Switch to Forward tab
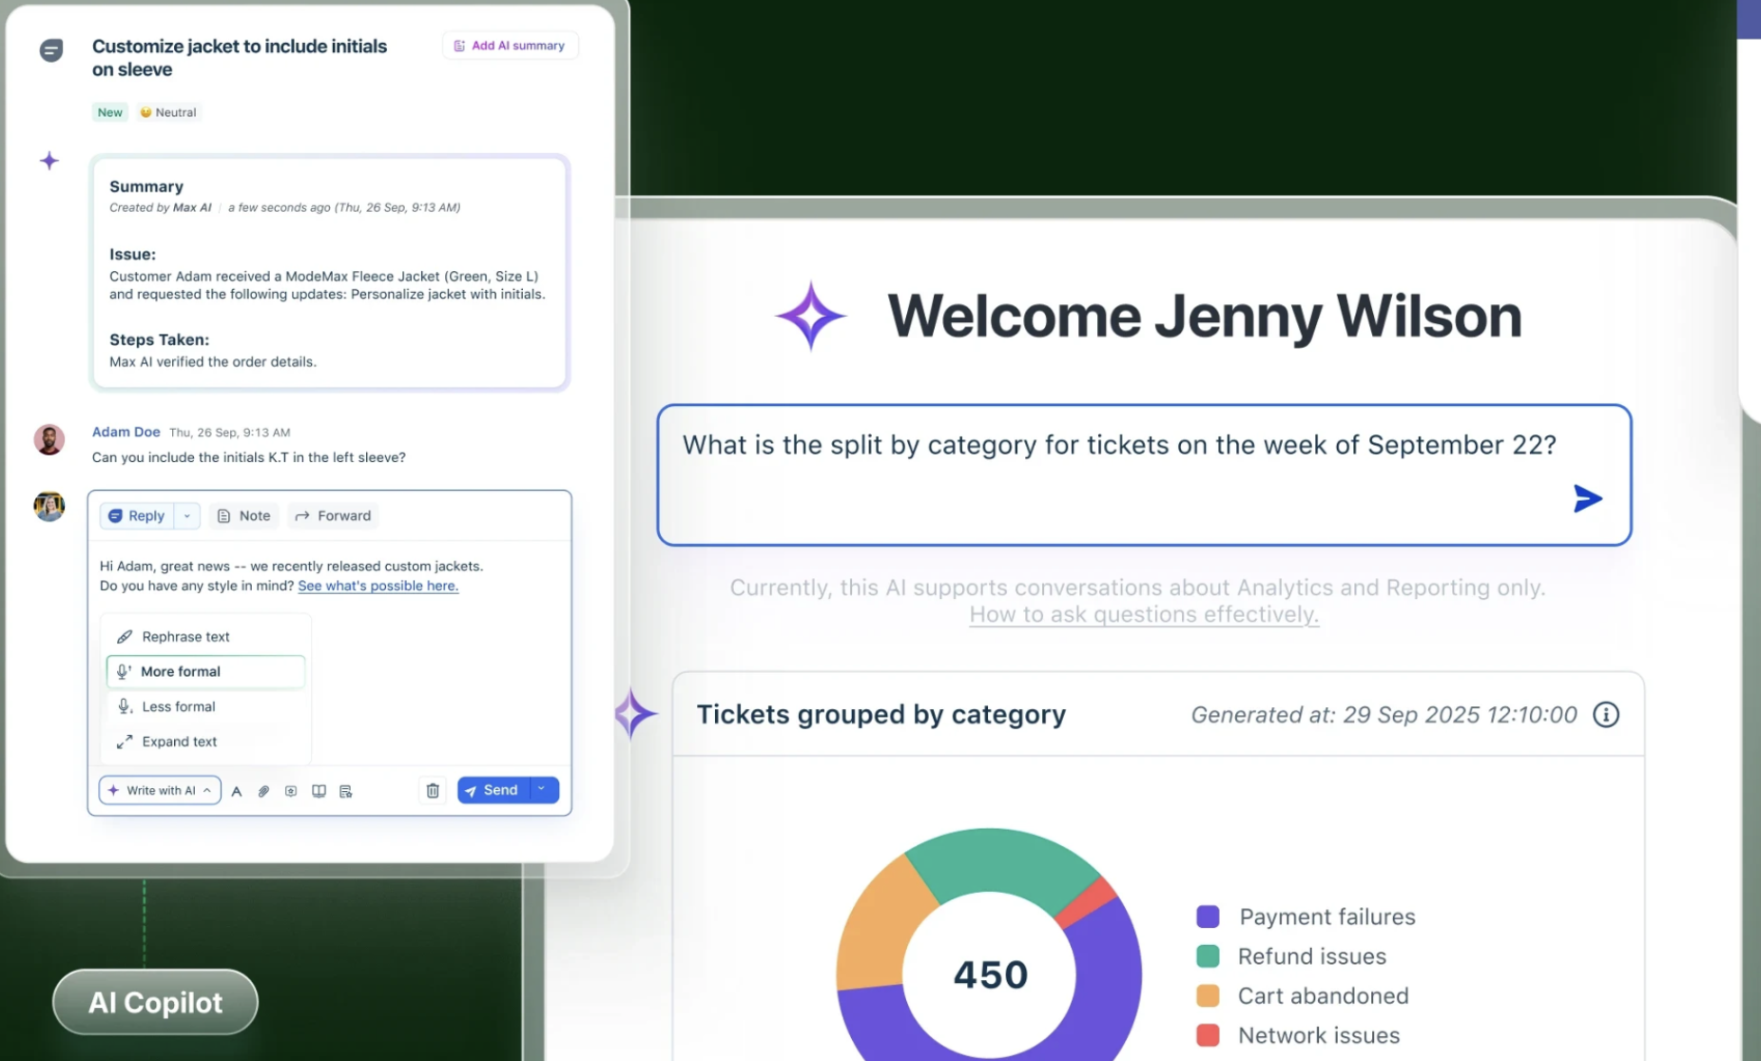 (333, 515)
